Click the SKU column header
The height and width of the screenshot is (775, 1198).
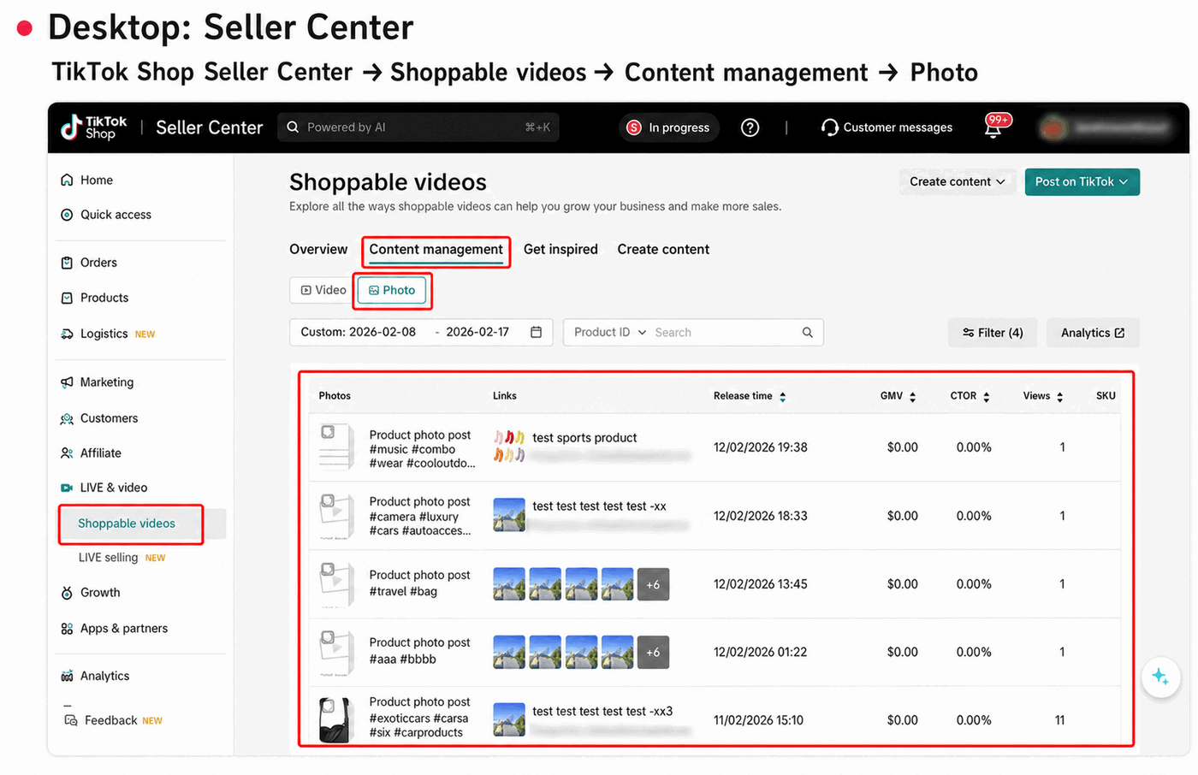tap(1106, 396)
